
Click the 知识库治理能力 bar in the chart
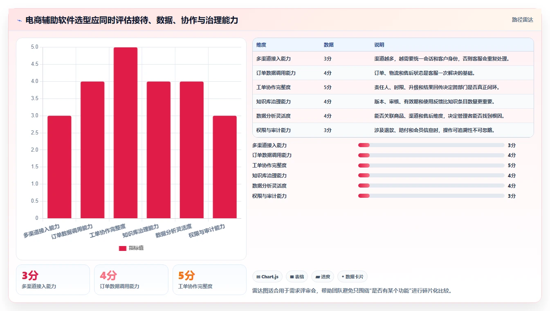click(x=159, y=150)
